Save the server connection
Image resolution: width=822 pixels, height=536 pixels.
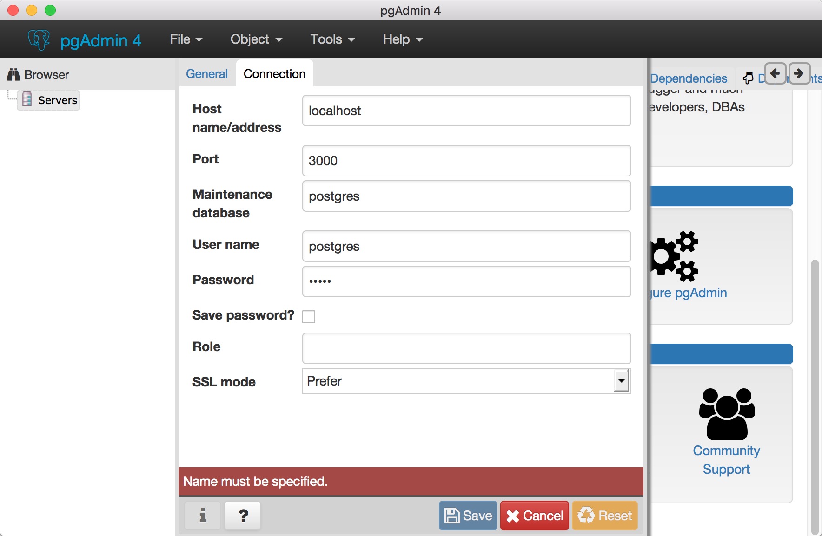(468, 516)
